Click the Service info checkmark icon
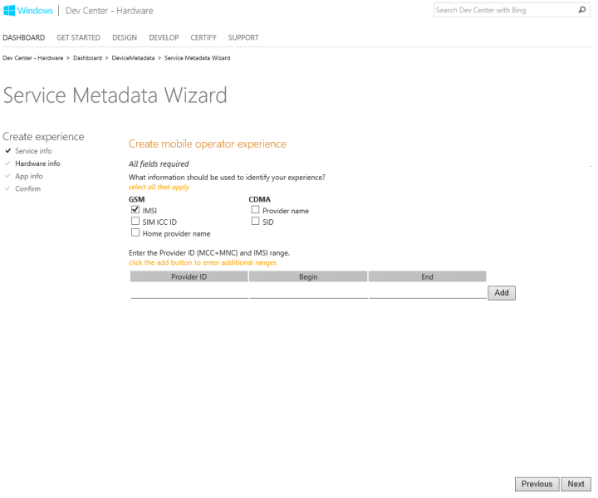Viewport: 598px width, 498px height. pyautogui.click(x=7, y=151)
